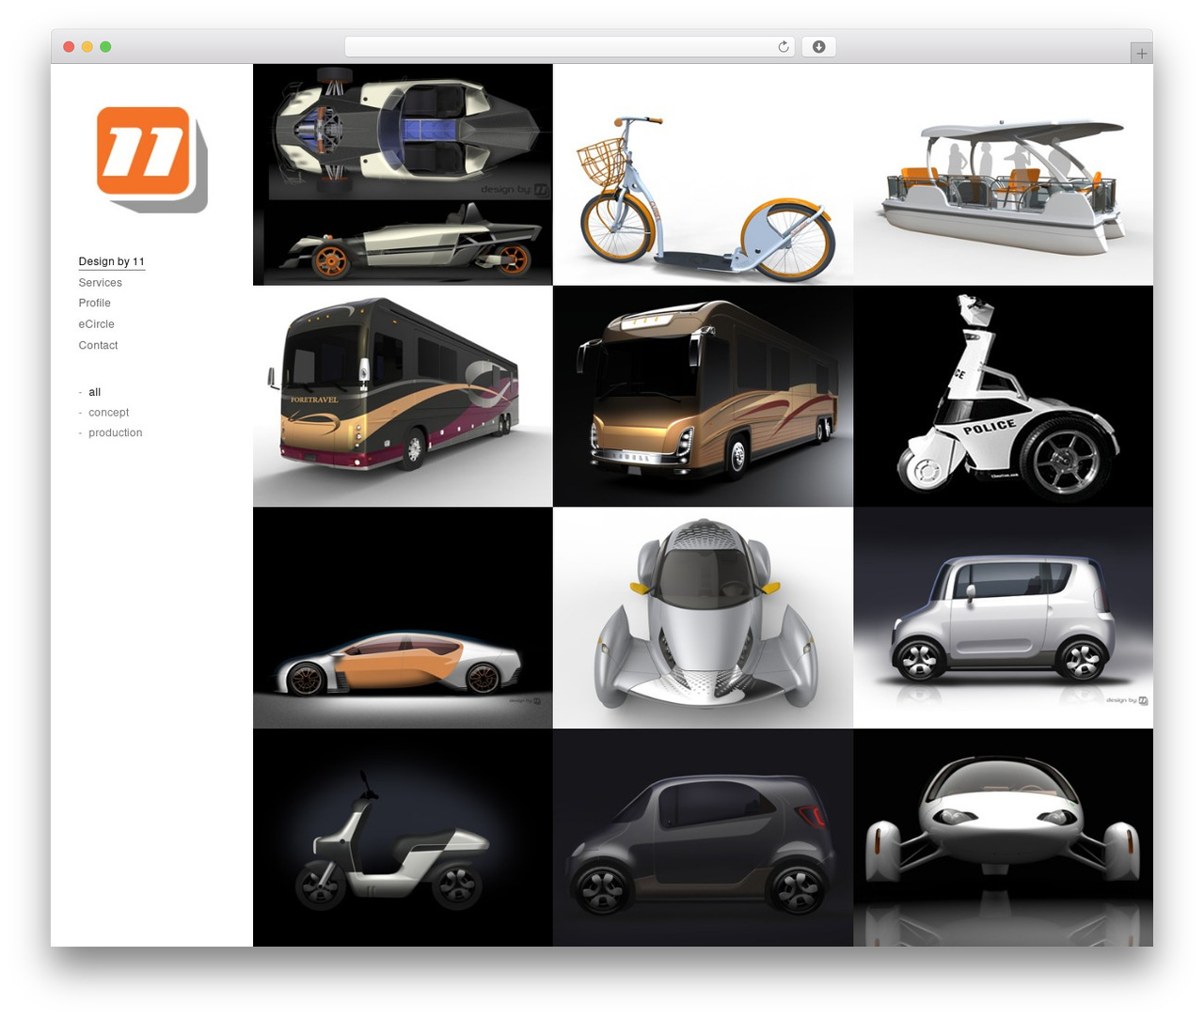
Task: View the silver boxy city car
Action: tap(1003, 618)
